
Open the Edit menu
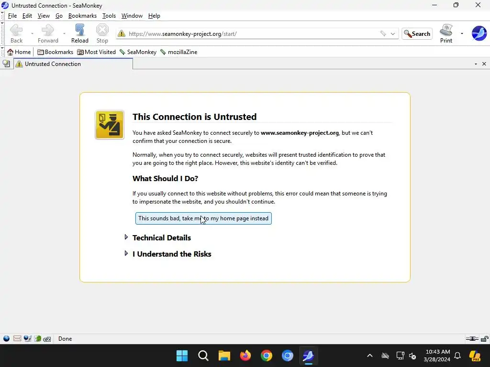click(x=27, y=16)
